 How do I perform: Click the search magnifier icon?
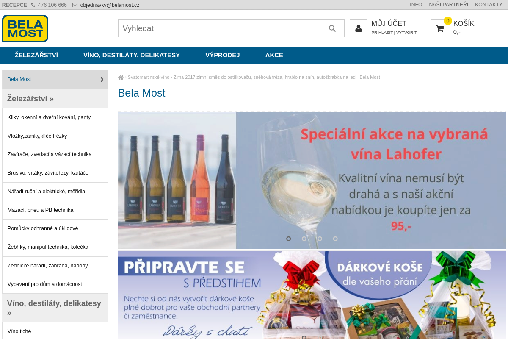[x=332, y=28]
